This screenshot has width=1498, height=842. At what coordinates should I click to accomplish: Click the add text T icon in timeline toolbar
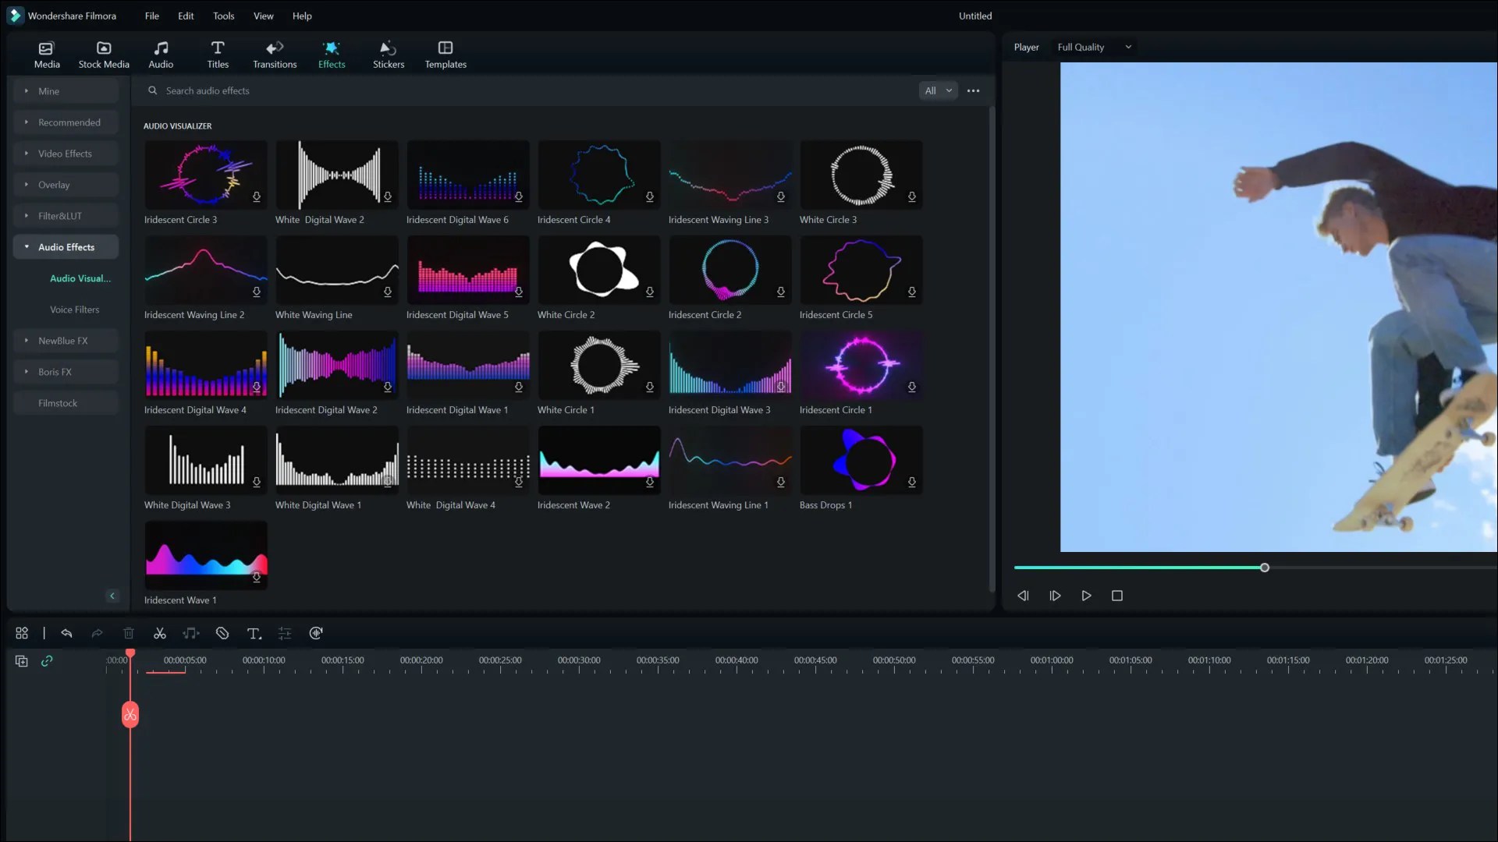[254, 633]
